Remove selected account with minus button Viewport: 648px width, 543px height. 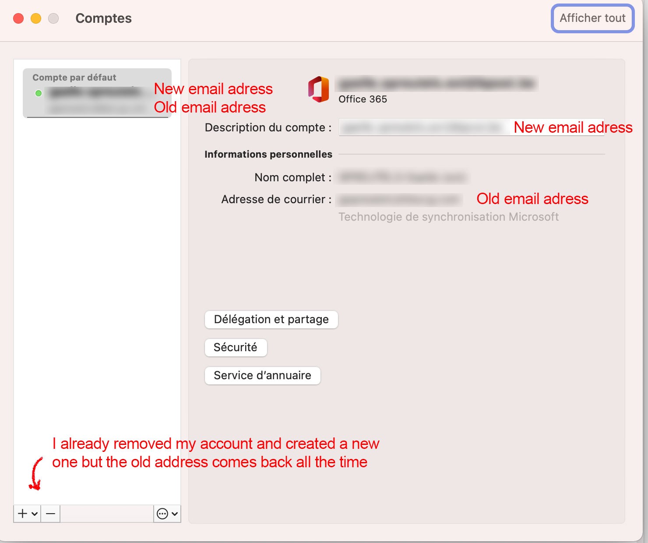51,514
